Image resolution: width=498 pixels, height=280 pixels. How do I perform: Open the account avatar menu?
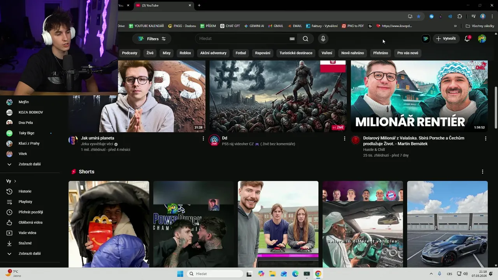point(482,38)
